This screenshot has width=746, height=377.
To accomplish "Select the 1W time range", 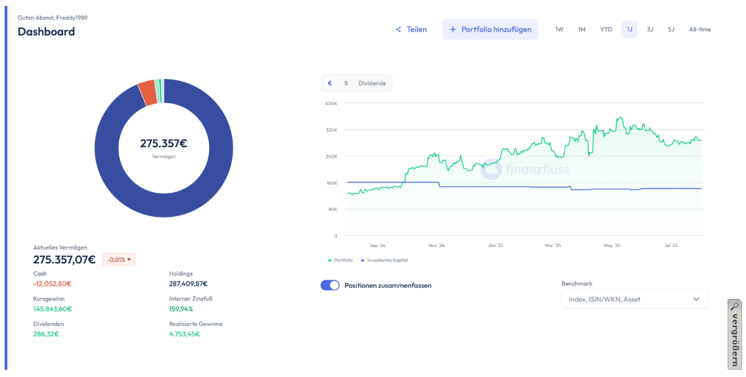I will tap(559, 30).
